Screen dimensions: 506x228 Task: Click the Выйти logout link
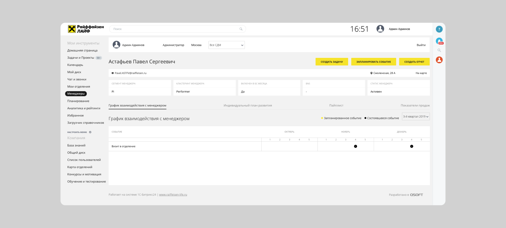click(421, 45)
